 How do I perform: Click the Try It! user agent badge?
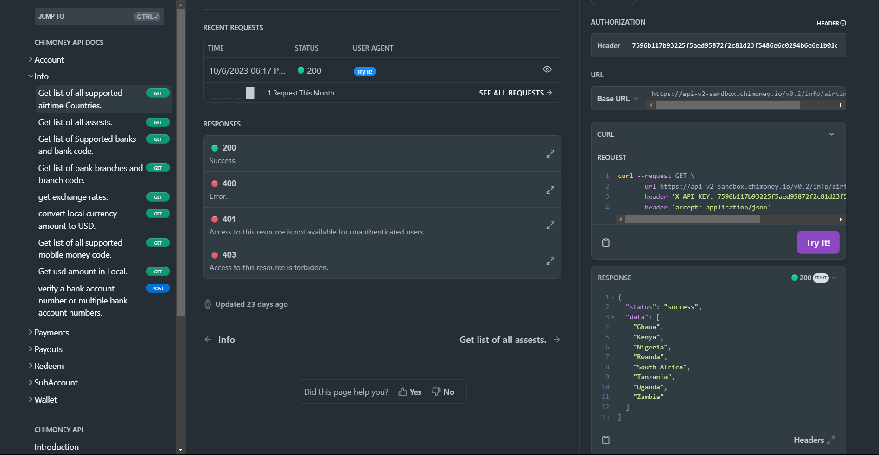point(365,72)
